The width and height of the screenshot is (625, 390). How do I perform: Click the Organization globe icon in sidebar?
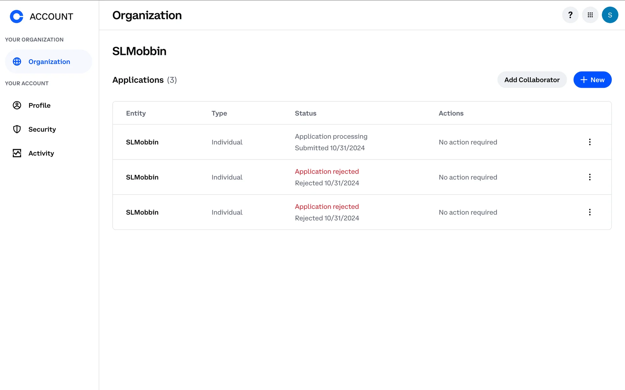pyautogui.click(x=17, y=61)
